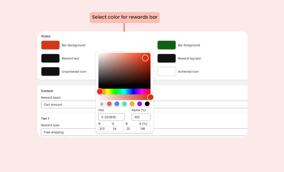
Task: Select the blue preset color circle
Action: (x=117, y=104)
